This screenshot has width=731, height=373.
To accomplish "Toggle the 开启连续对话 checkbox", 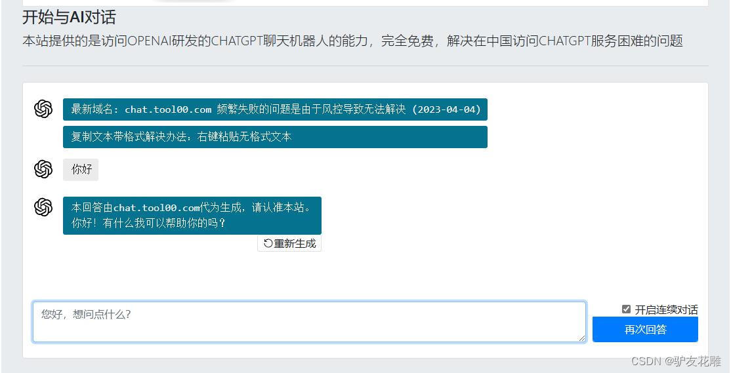I will (626, 309).
